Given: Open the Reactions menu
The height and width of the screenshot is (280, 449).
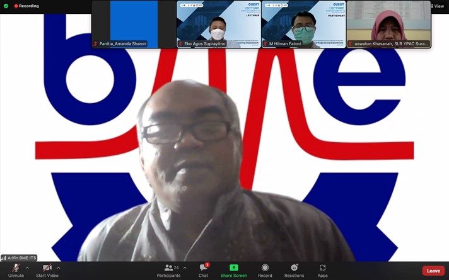Looking at the screenshot, I should (294, 270).
